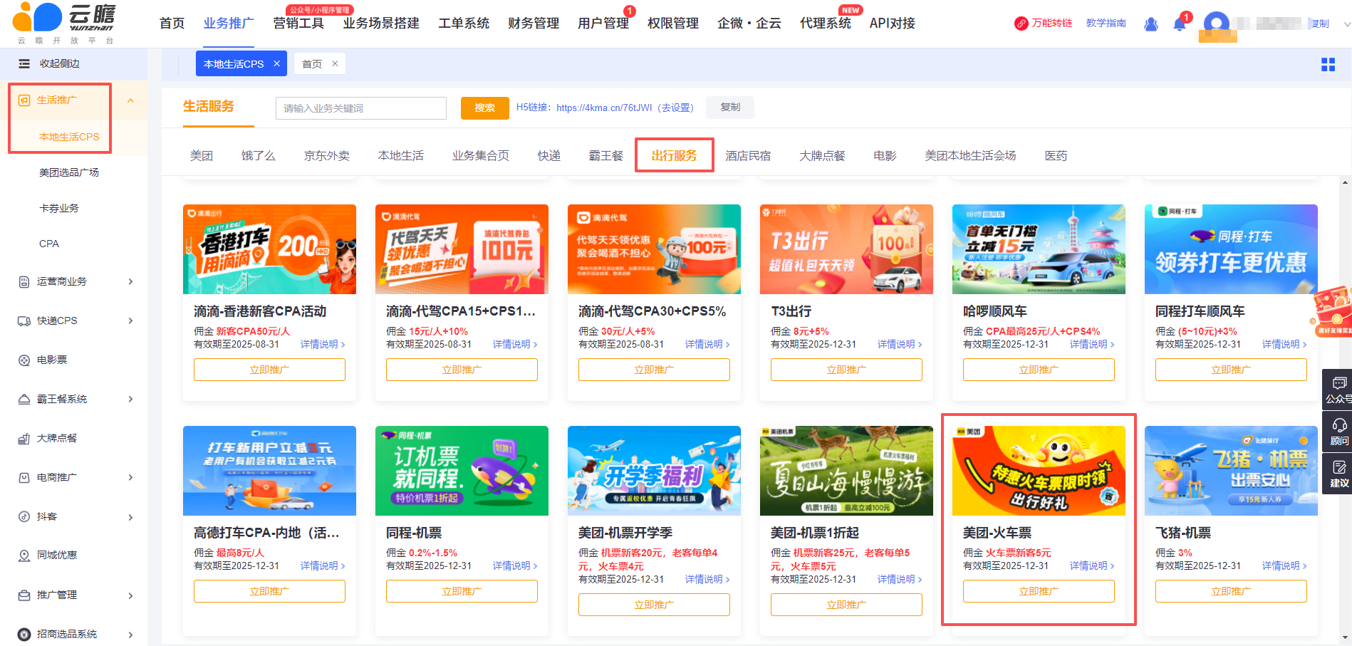The image size is (1352, 646).
Task: Click the 万能转链 red link icon
Action: [x=1021, y=24]
